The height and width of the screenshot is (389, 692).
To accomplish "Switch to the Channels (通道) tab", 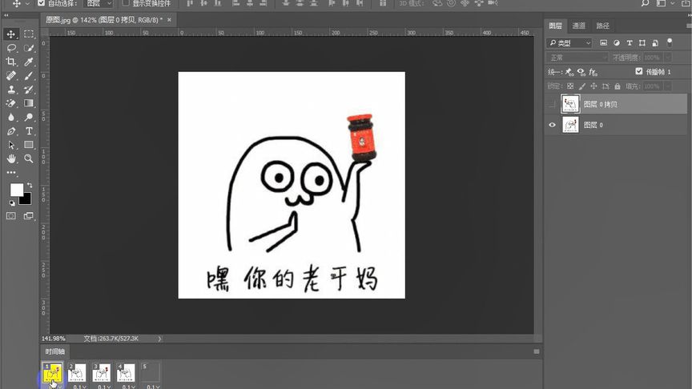I will tap(578, 26).
